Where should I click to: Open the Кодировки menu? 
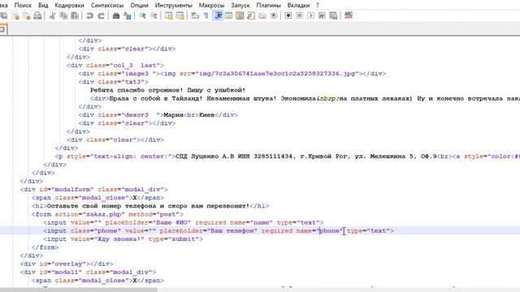69,6
